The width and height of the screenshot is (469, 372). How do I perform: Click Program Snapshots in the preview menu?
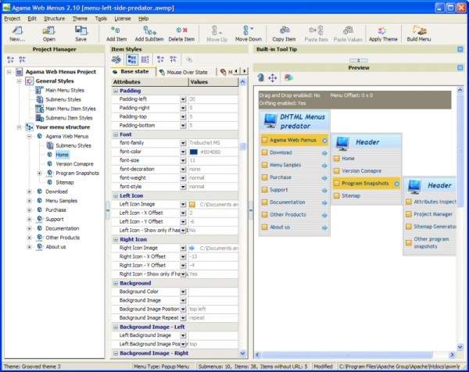pyautogui.click(x=364, y=184)
